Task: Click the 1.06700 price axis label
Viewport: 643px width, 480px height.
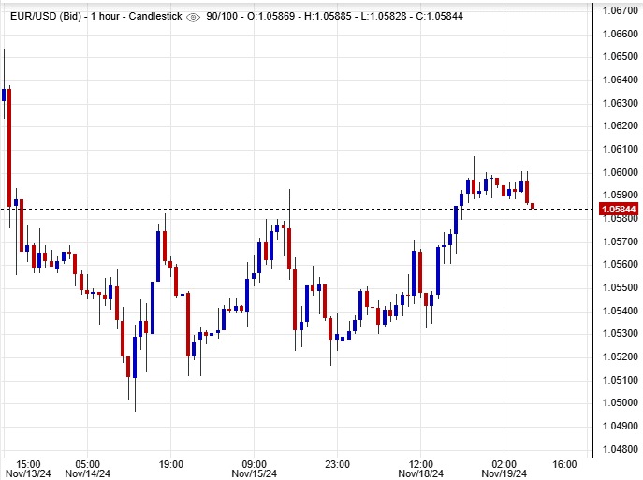Action: tap(619, 10)
